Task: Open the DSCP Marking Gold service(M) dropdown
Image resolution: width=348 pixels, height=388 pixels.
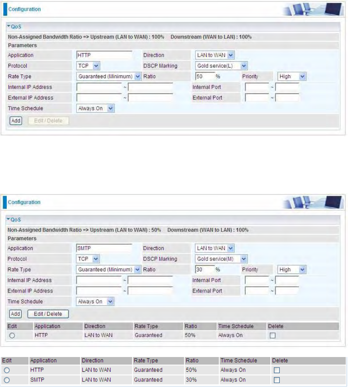Action: pos(221,259)
